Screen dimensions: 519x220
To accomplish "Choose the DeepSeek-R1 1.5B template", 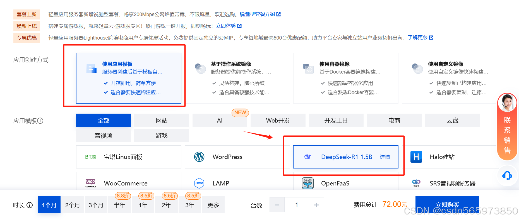I will [346, 157].
